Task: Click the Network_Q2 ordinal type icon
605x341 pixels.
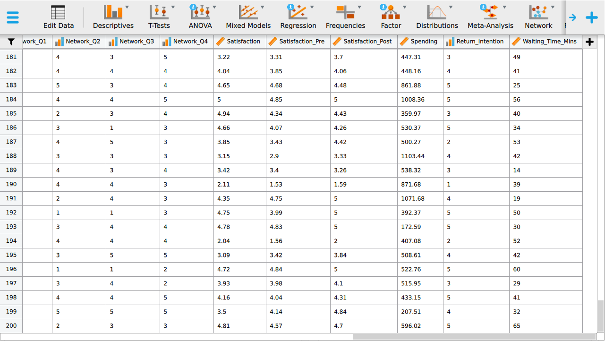Action: pos(59,42)
